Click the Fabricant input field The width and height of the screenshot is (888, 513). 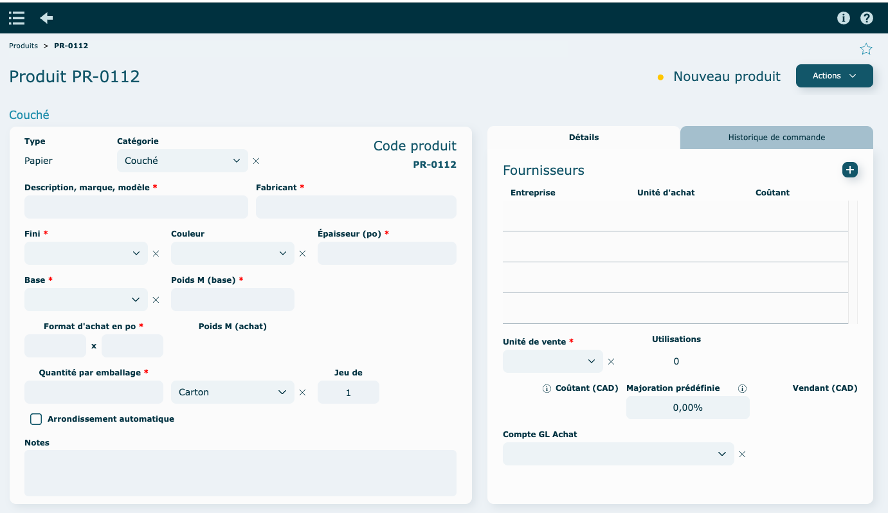tap(356, 207)
